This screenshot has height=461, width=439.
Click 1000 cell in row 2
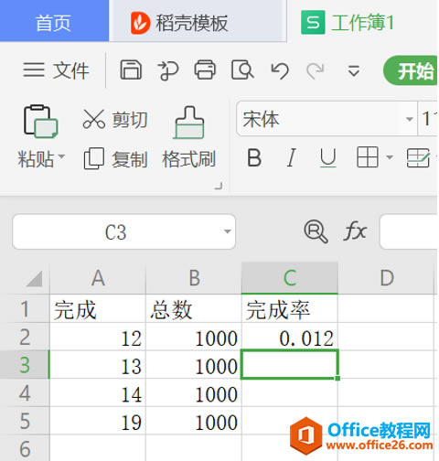click(x=194, y=337)
